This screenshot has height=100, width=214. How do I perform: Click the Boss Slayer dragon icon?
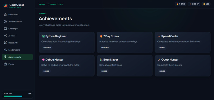point(101,60)
